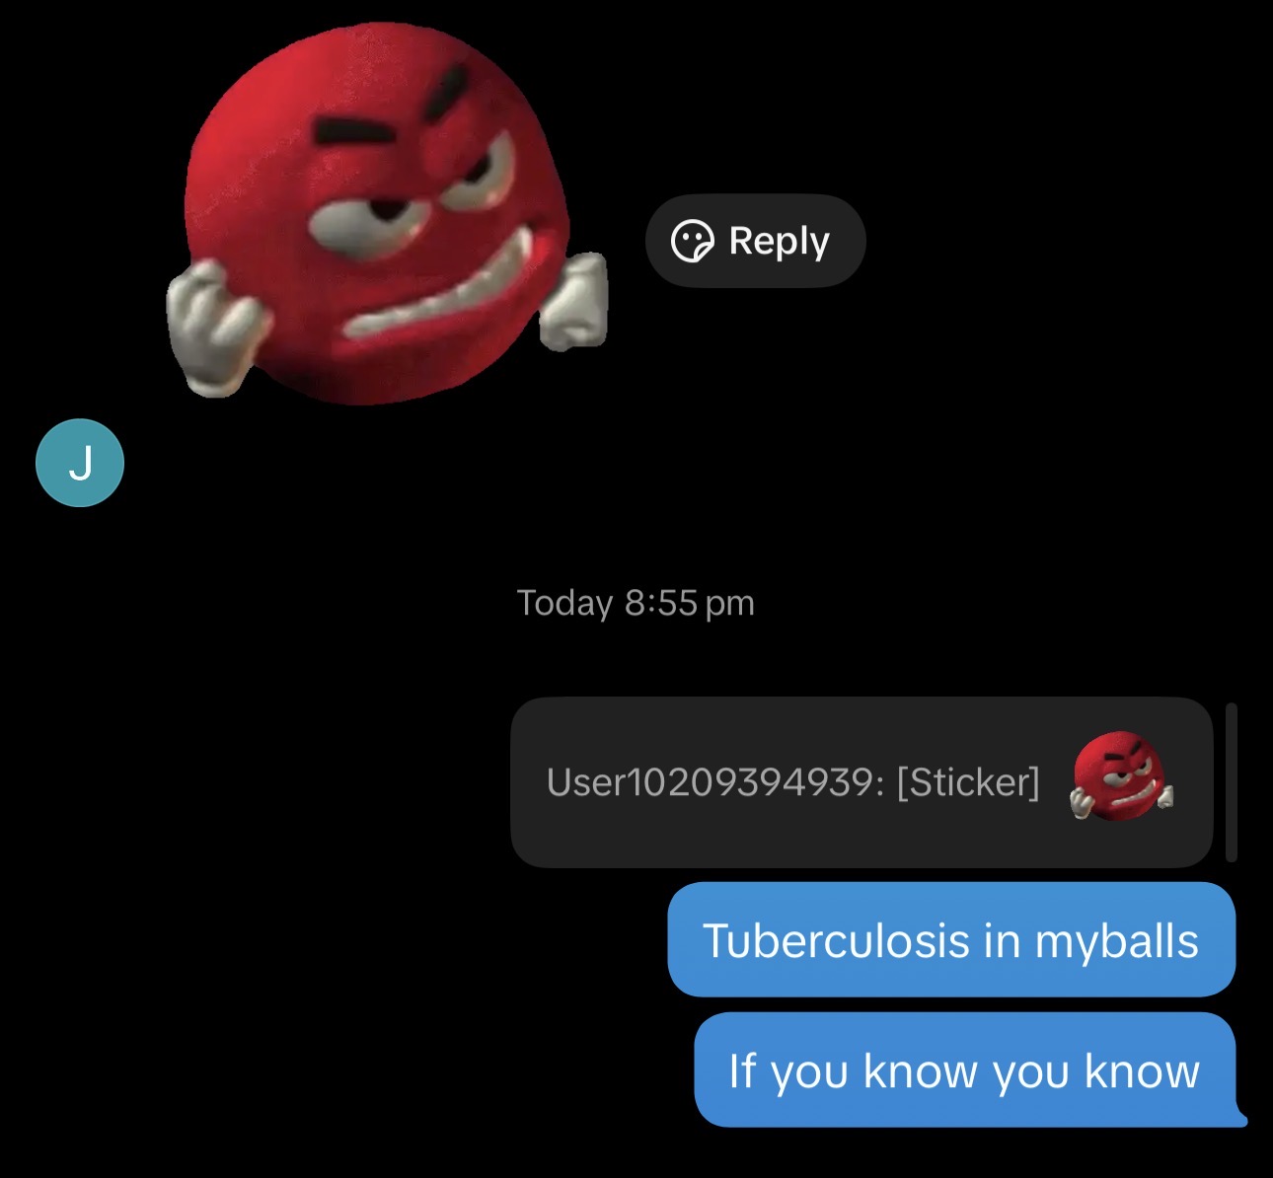
Task: Tap the Reply button beside the sticker
Action: click(755, 241)
